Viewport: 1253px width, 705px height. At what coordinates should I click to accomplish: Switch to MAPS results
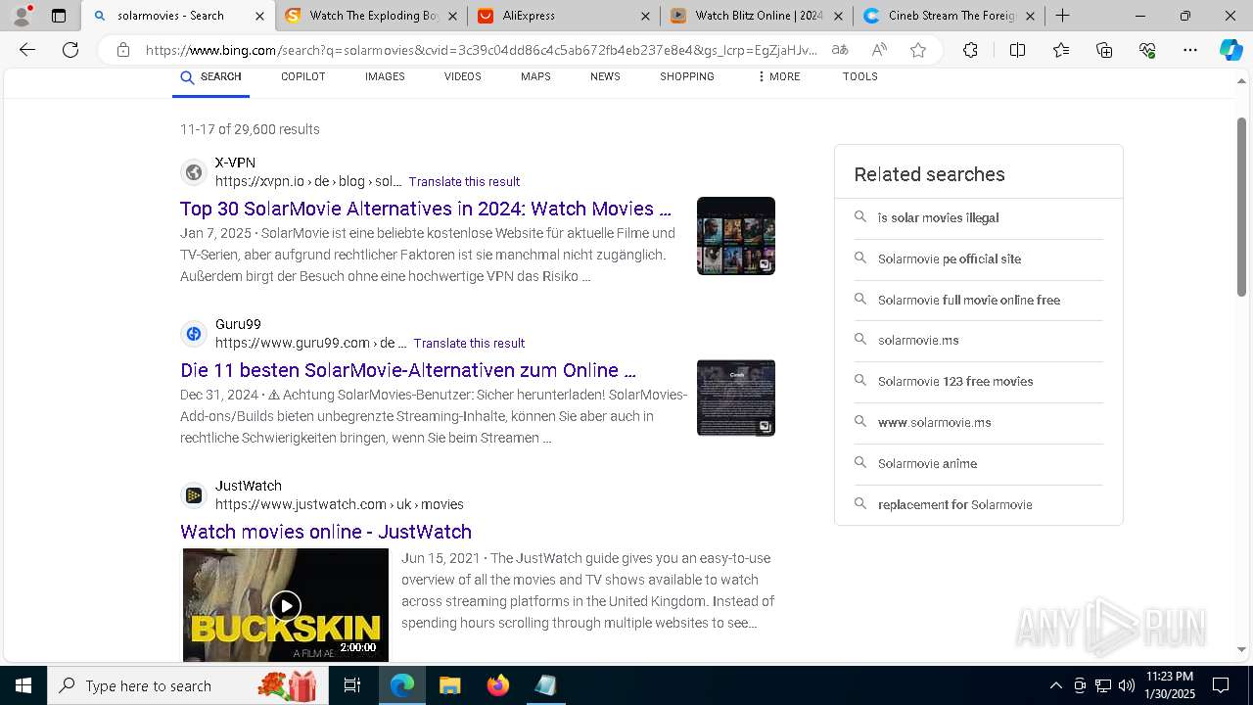535,76
